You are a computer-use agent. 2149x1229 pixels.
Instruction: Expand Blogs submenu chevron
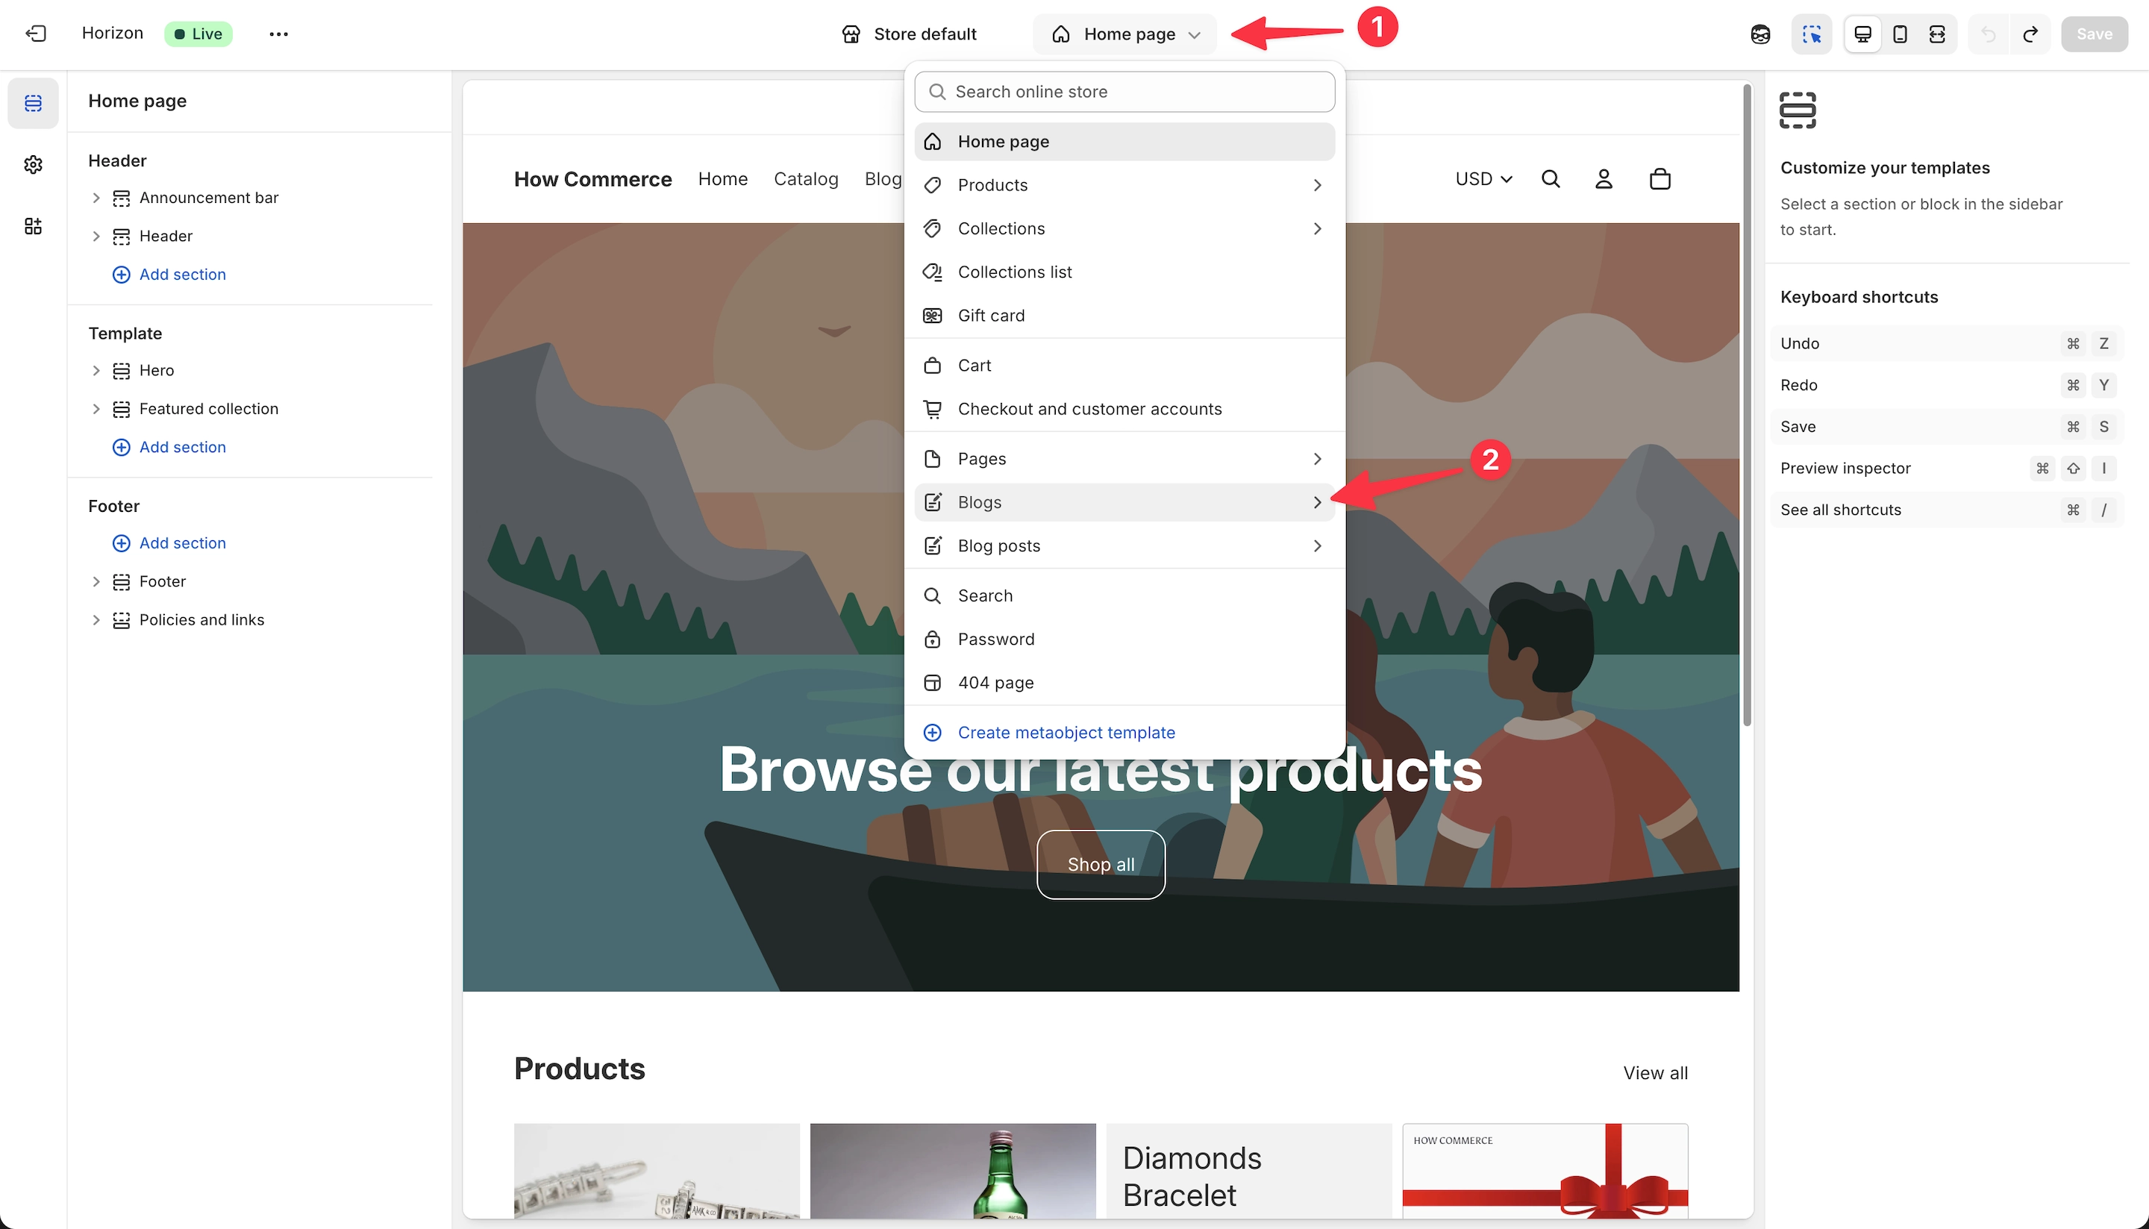point(1317,502)
